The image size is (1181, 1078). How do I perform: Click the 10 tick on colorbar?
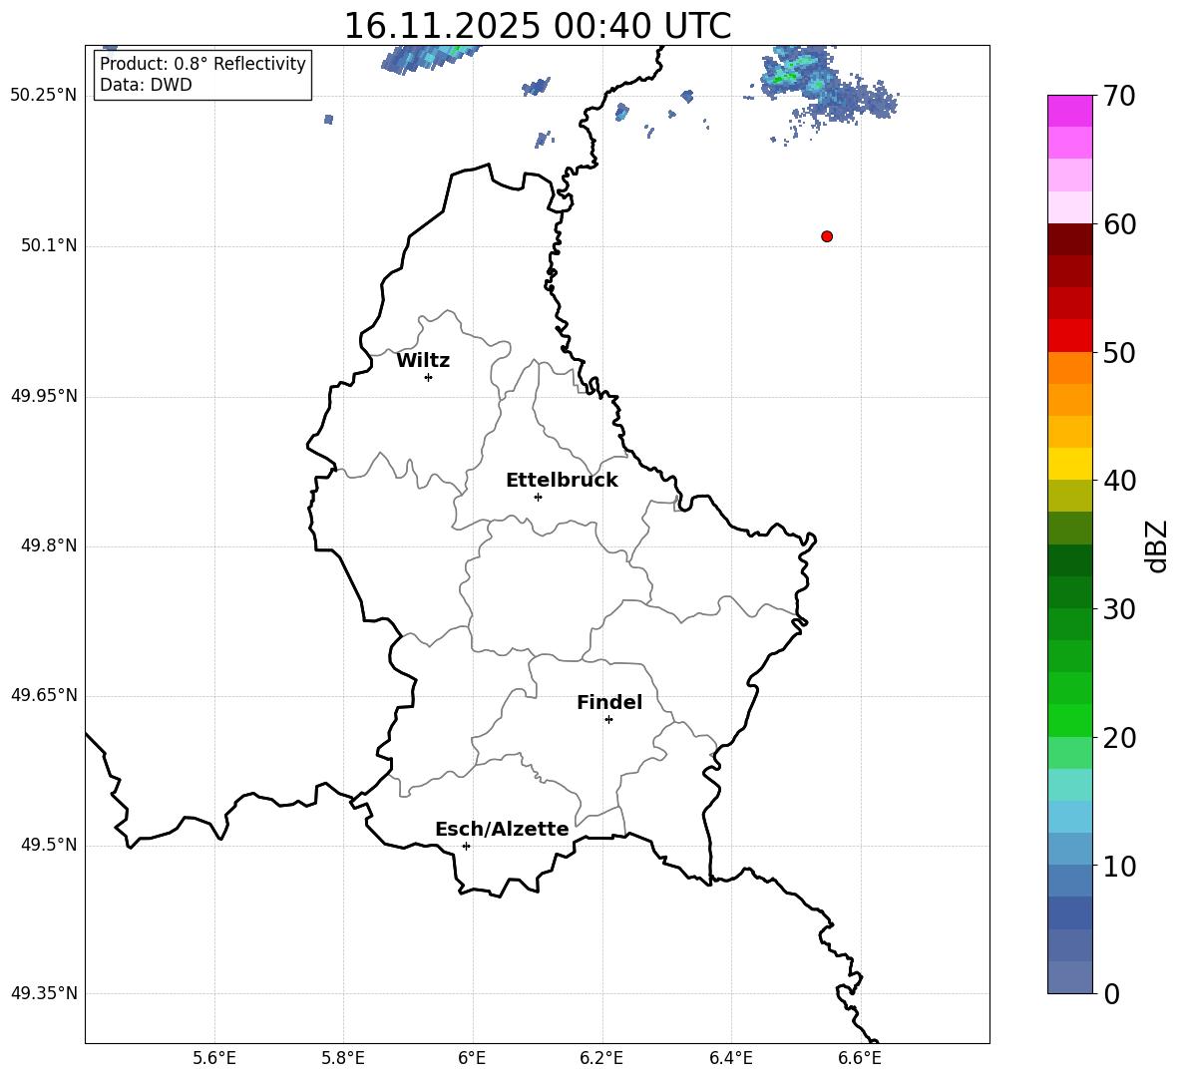coord(1119,867)
